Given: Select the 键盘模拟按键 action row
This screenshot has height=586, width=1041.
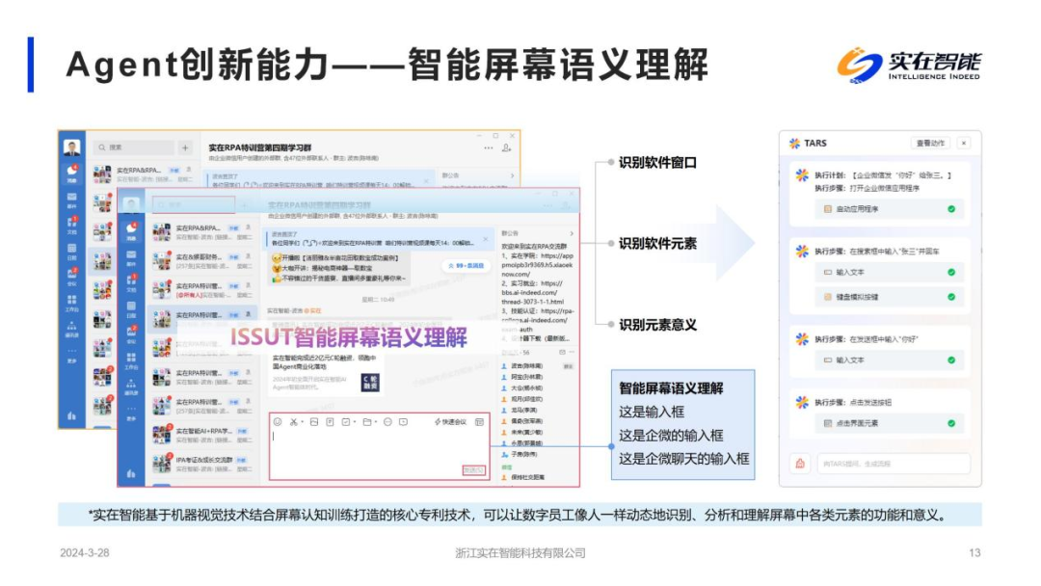Looking at the screenshot, I should point(889,297).
